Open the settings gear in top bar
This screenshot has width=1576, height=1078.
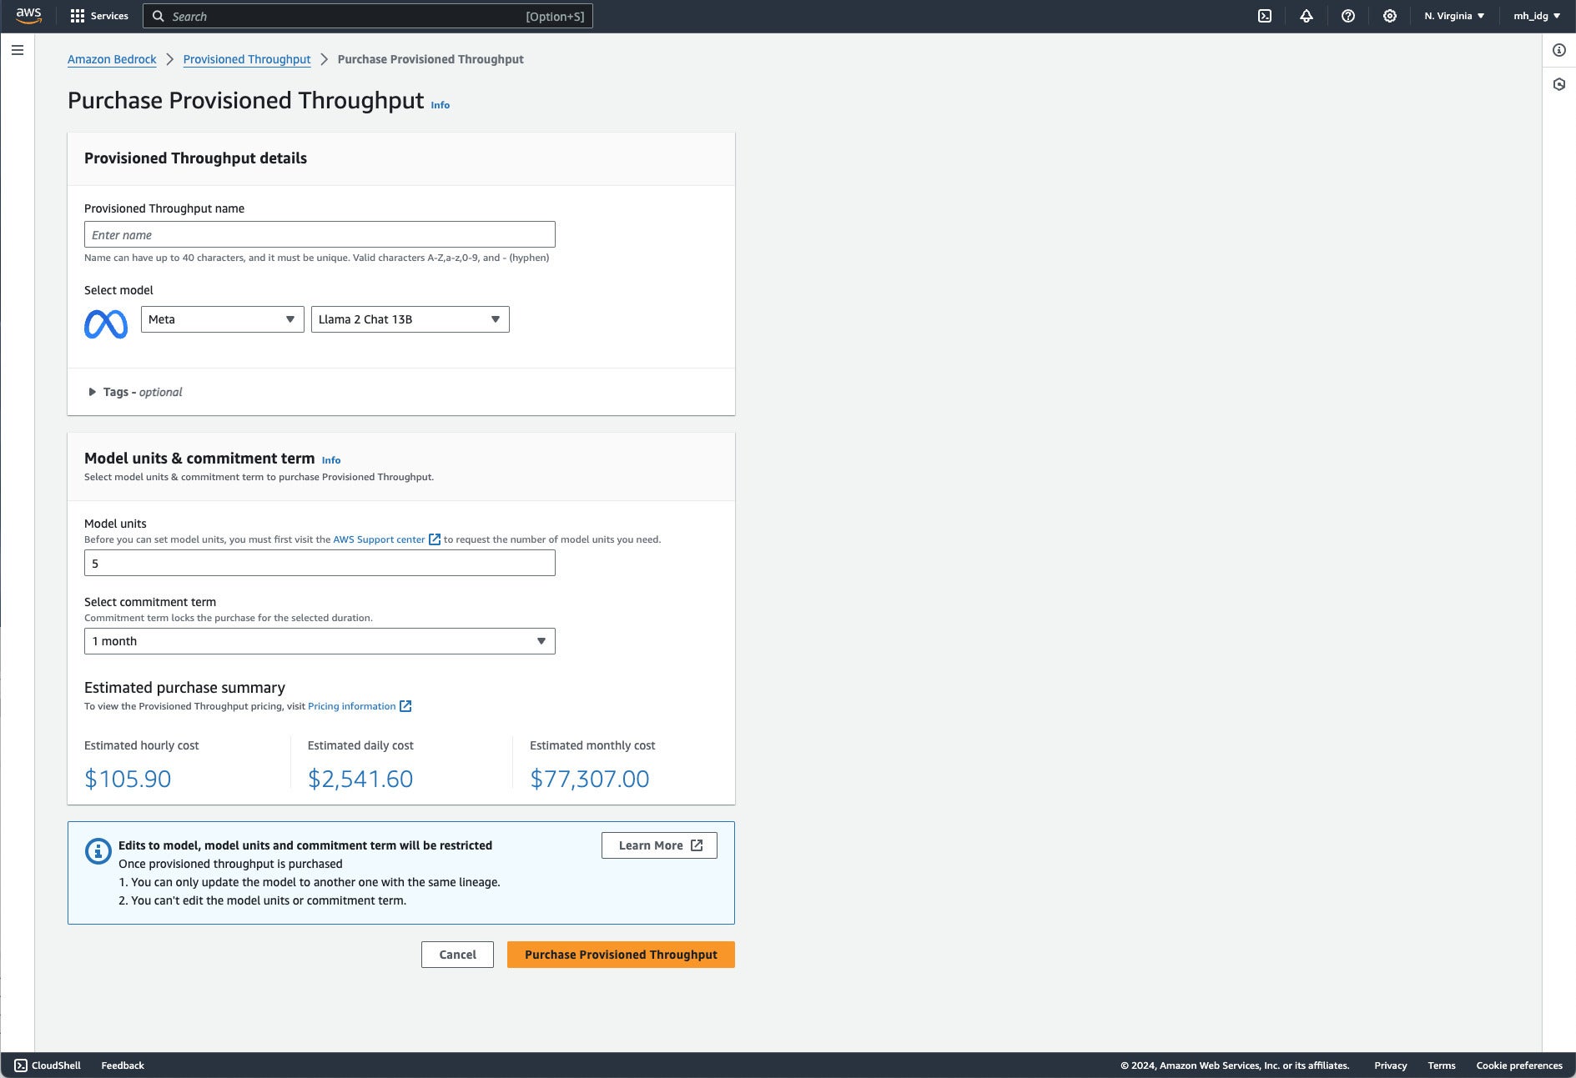click(1390, 16)
